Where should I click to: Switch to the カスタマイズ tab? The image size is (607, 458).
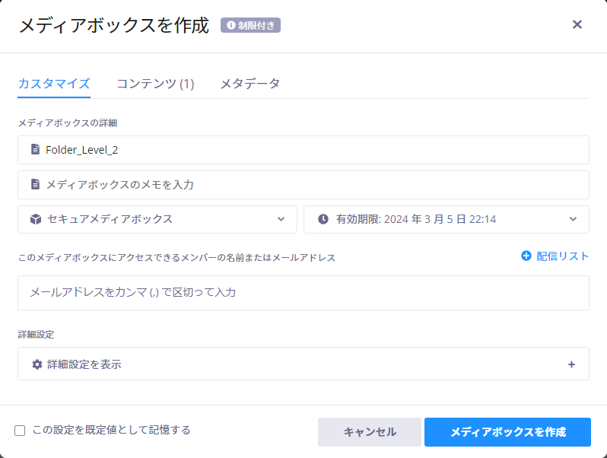click(x=54, y=84)
